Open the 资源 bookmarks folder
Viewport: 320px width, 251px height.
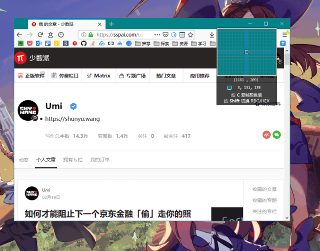click(x=180, y=44)
